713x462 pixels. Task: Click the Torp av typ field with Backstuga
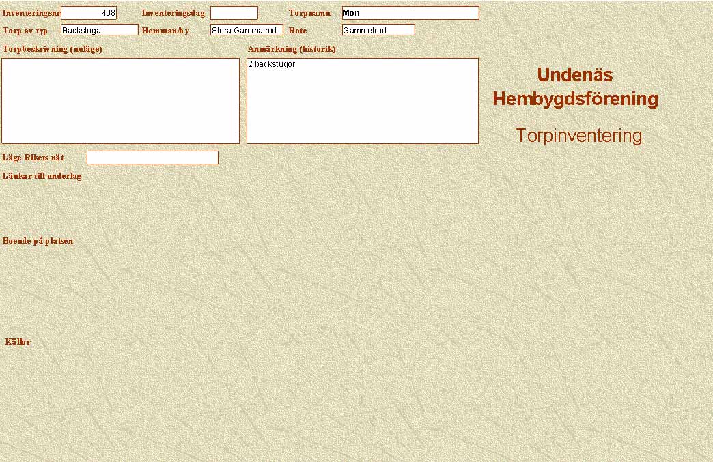(x=100, y=30)
